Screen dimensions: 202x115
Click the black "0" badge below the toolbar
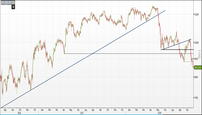(x=13, y=6)
